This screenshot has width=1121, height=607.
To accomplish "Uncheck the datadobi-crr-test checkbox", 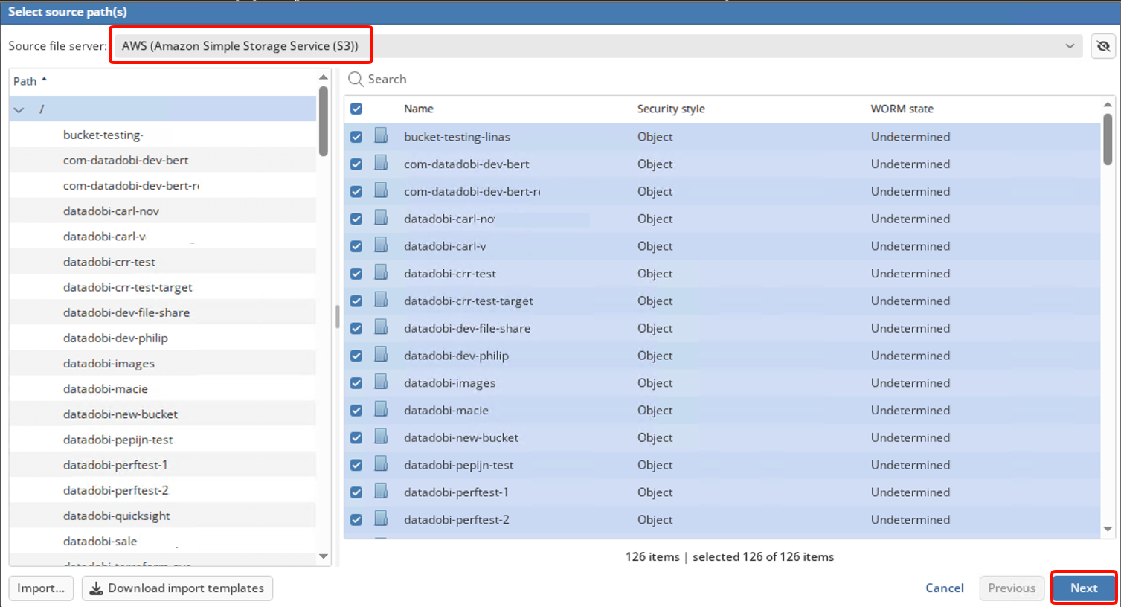I will (x=356, y=274).
